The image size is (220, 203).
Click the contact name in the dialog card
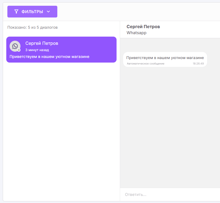(41, 43)
